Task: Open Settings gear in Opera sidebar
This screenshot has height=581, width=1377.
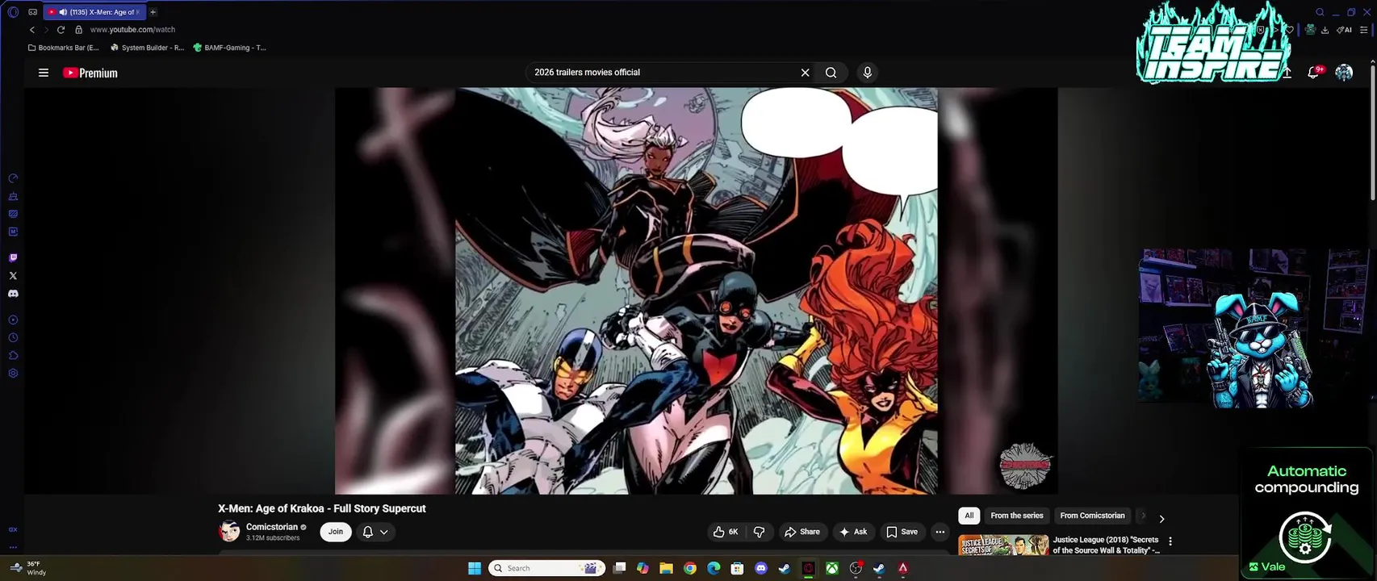Action: click(x=13, y=374)
